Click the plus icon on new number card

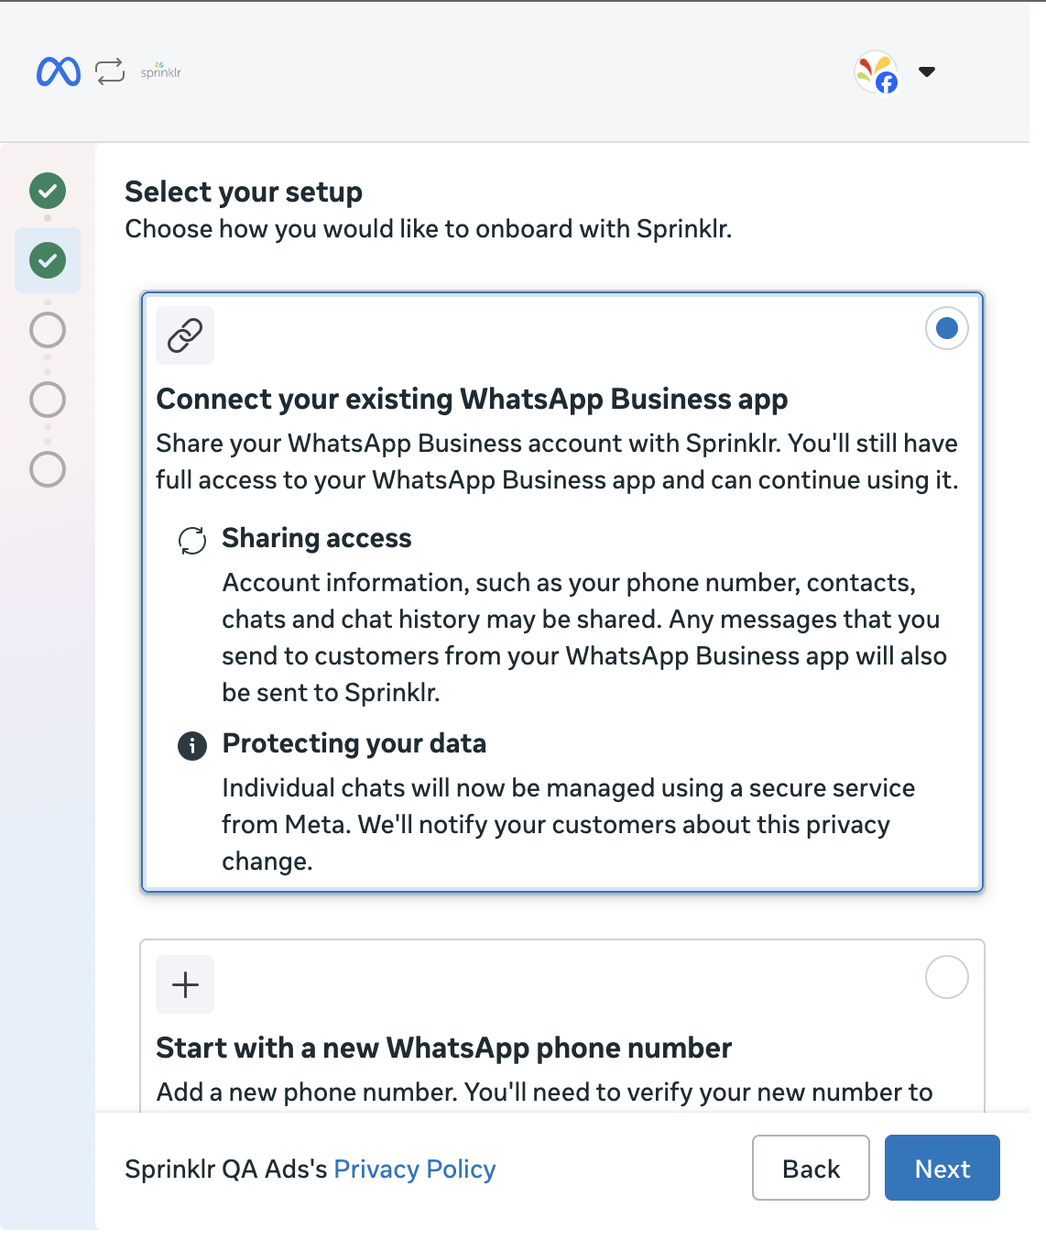[x=185, y=984]
